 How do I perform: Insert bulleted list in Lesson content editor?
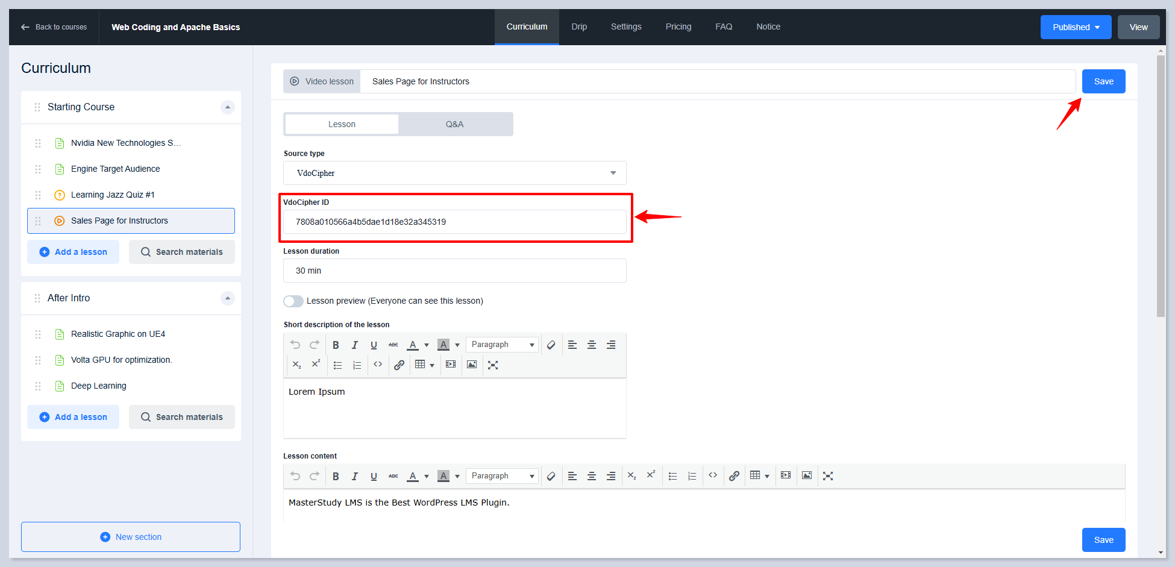672,476
